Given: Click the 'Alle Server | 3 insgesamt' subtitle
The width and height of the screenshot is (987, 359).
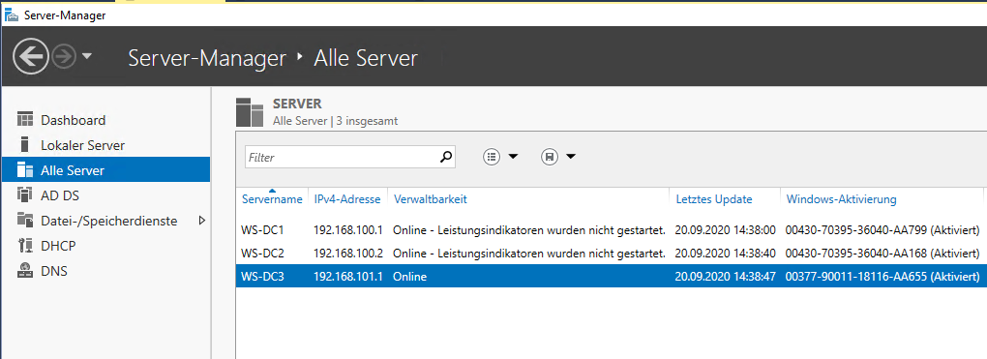Looking at the screenshot, I should click(335, 120).
